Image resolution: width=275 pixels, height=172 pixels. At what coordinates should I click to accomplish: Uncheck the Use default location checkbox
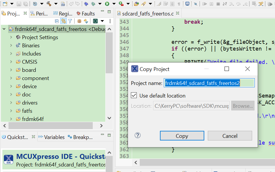[x=134, y=95]
